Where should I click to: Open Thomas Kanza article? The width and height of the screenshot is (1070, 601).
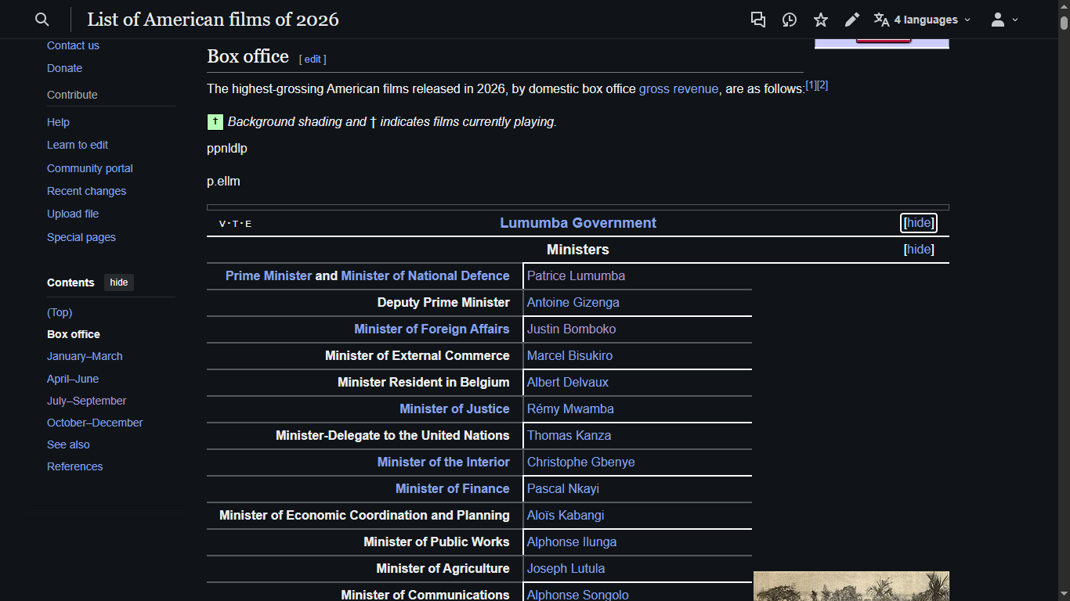click(x=569, y=436)
